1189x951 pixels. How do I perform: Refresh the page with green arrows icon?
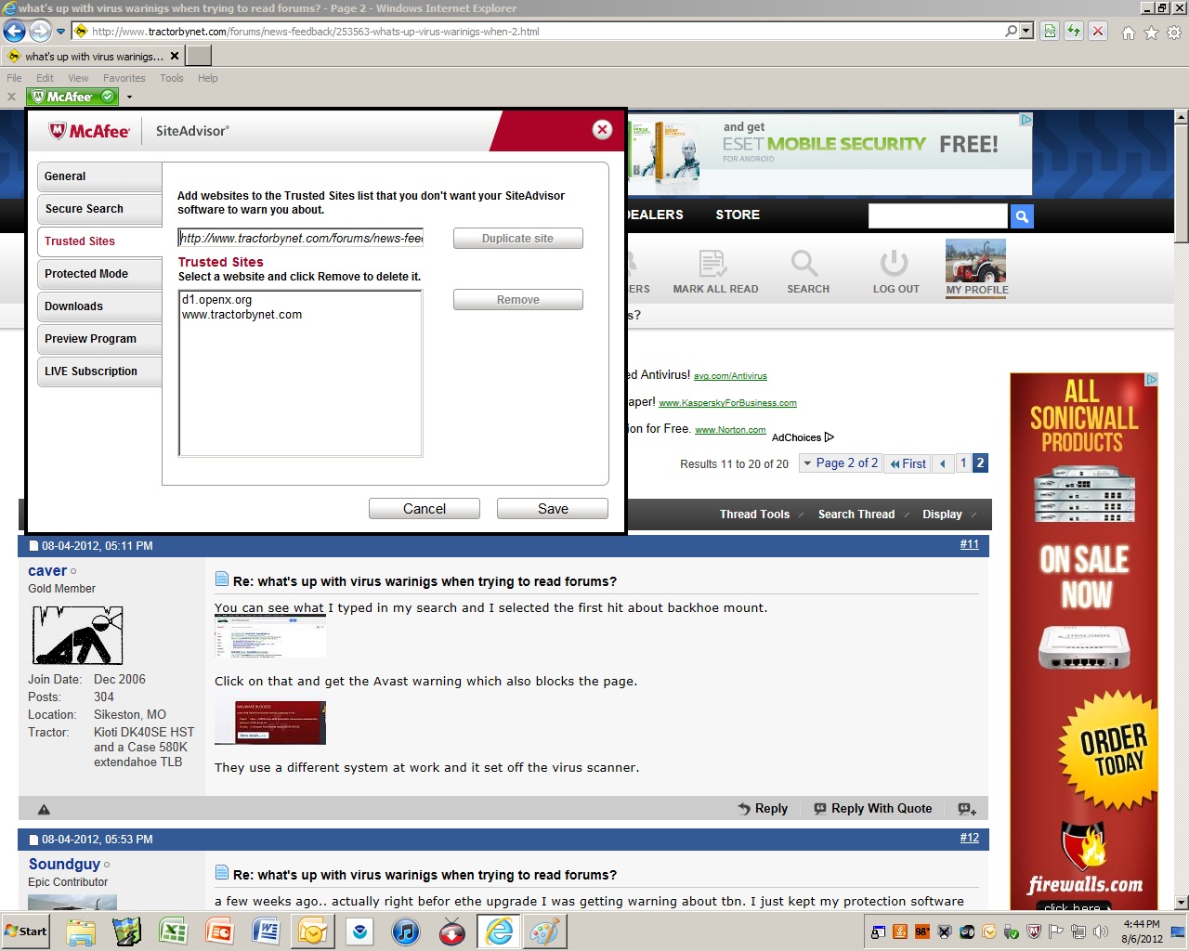1074,31
